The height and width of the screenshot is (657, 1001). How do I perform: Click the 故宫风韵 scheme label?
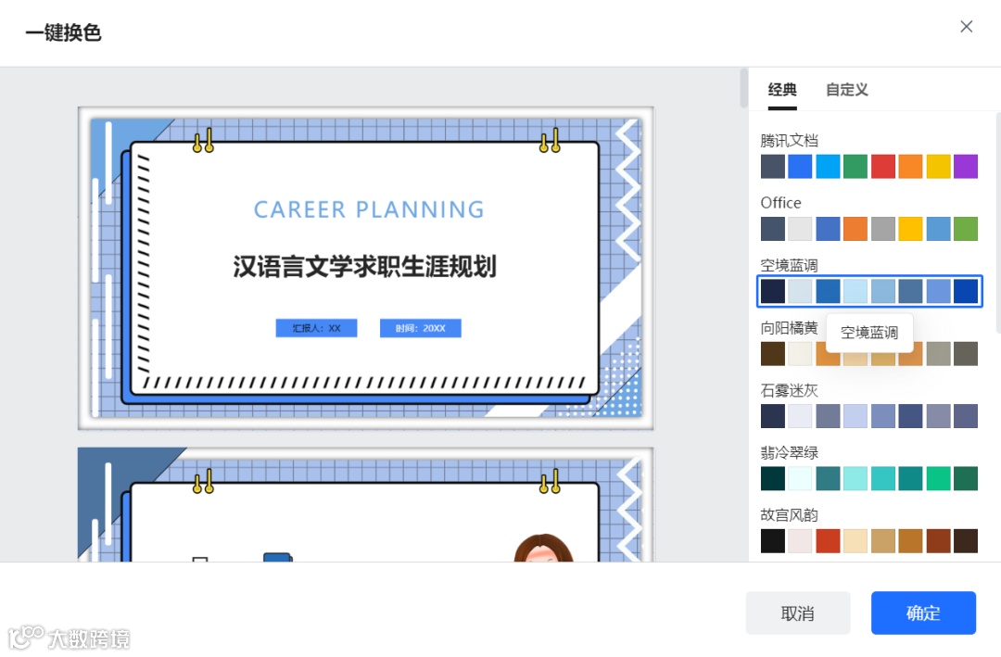tap(789, 514)
